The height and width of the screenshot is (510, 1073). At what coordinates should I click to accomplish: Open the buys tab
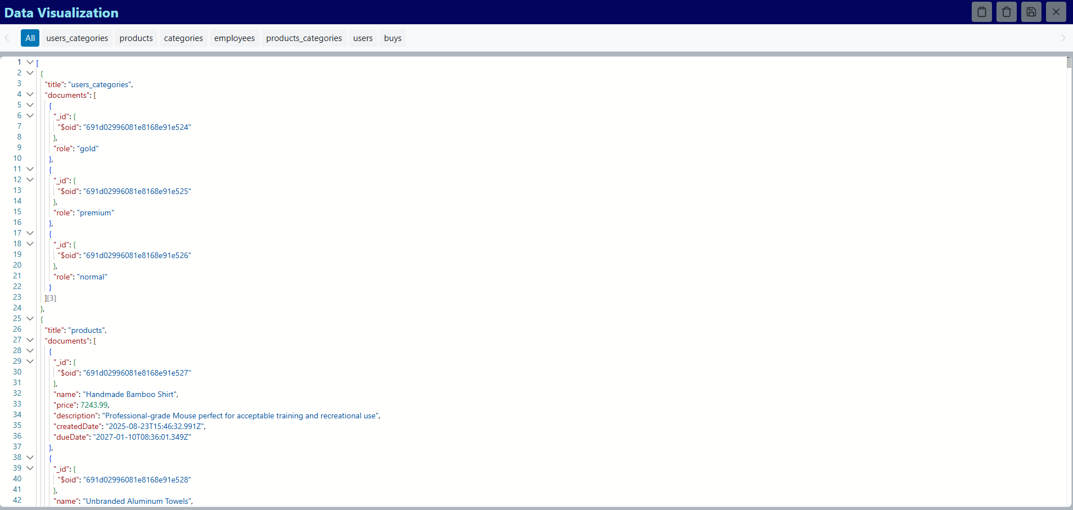click(x=393, y=38)
